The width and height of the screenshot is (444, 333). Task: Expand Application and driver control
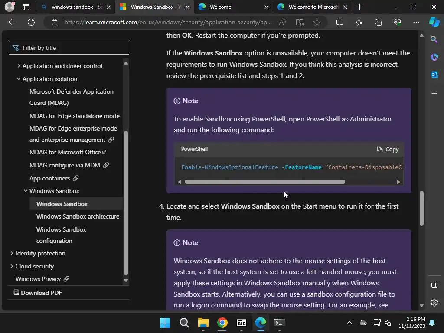point(62,66)
